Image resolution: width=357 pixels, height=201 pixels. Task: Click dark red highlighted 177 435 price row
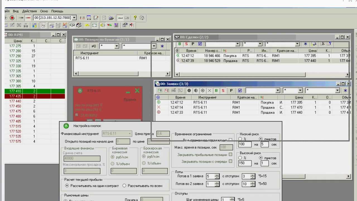(35, 96)
